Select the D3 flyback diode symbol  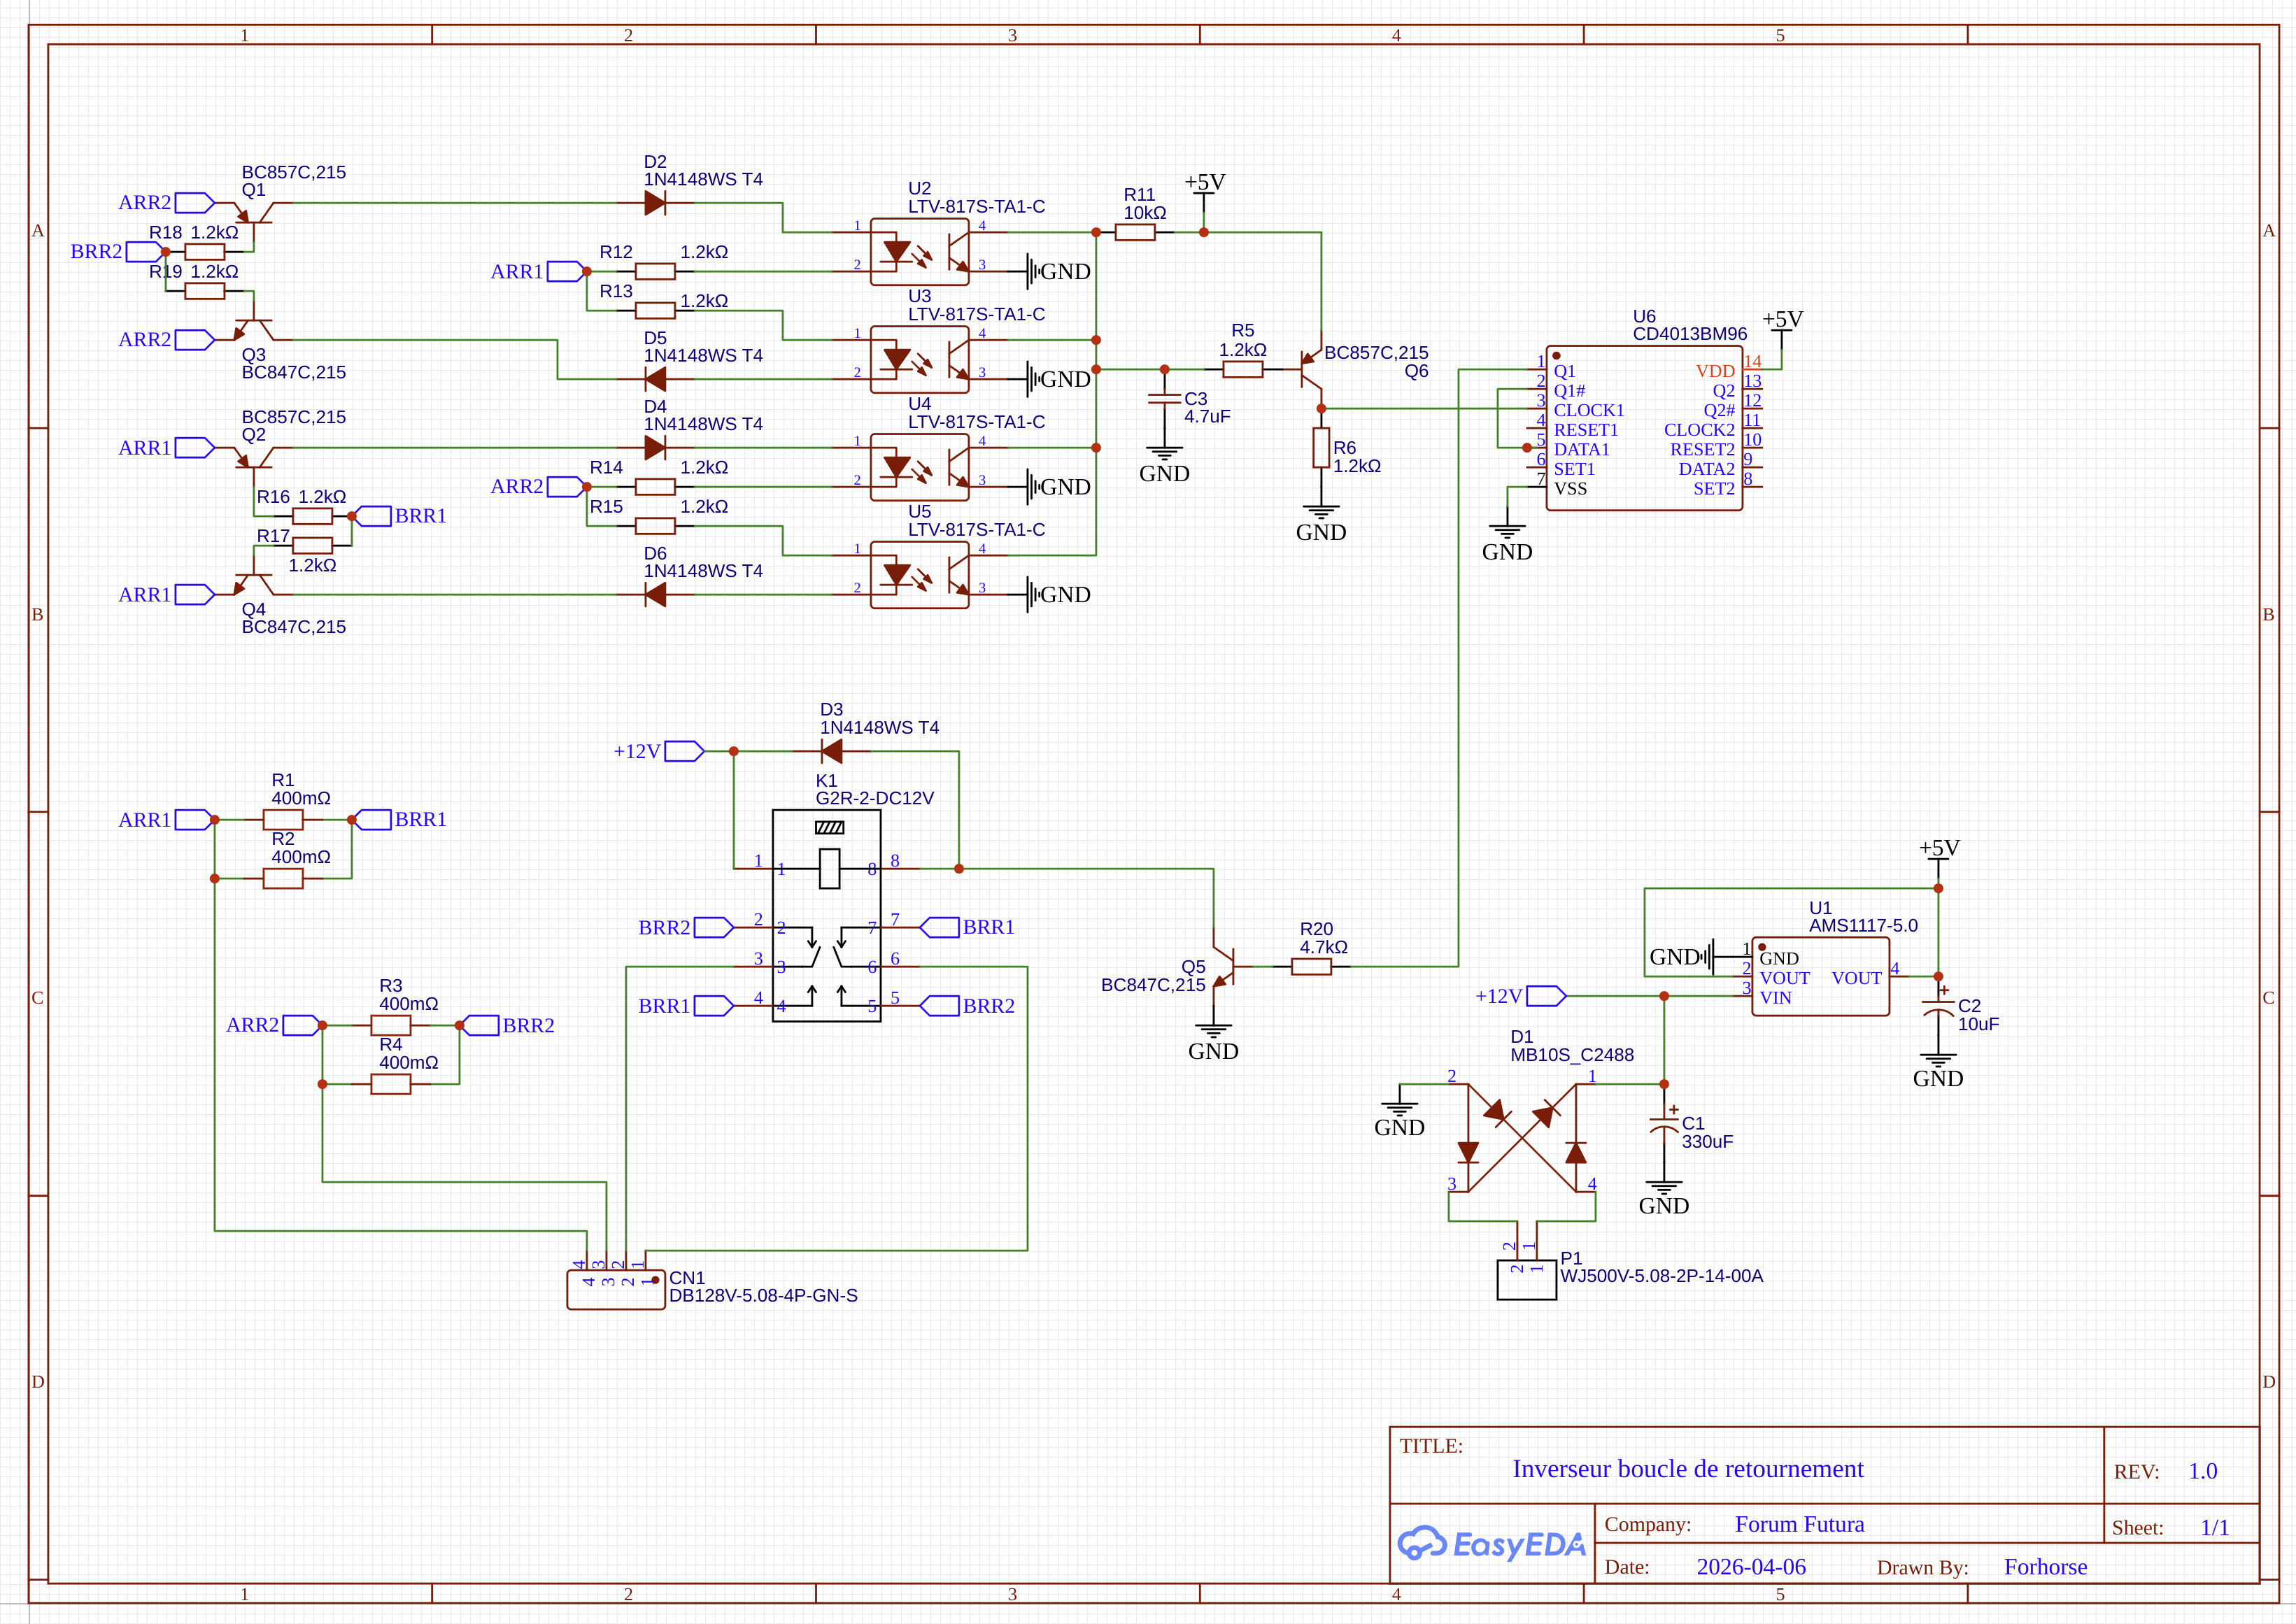pyautogui.click(x=831, y=751)
